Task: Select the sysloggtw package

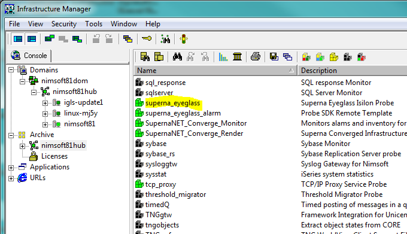Action: [161, 164]
